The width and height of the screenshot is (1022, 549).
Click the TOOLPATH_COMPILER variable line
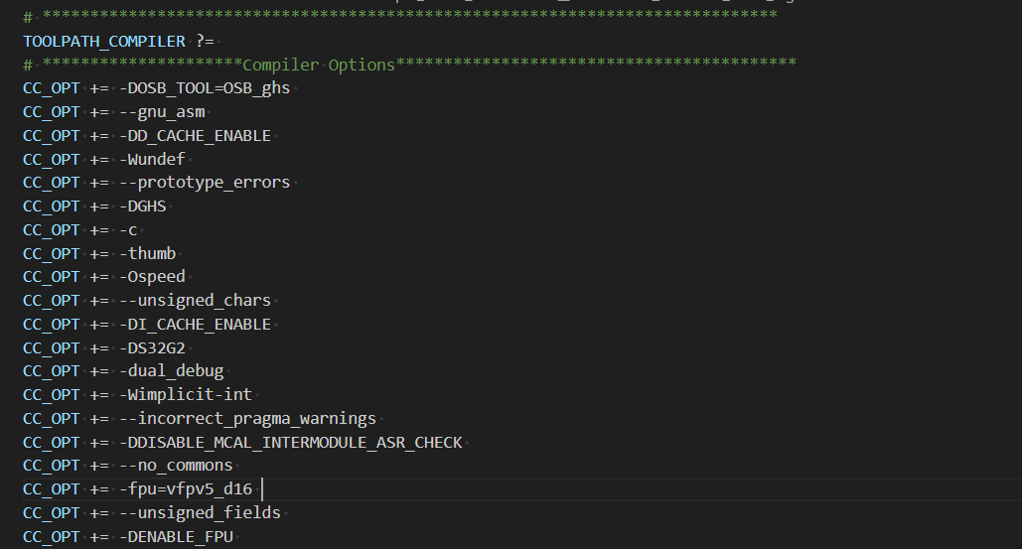[x=118, y=42]
